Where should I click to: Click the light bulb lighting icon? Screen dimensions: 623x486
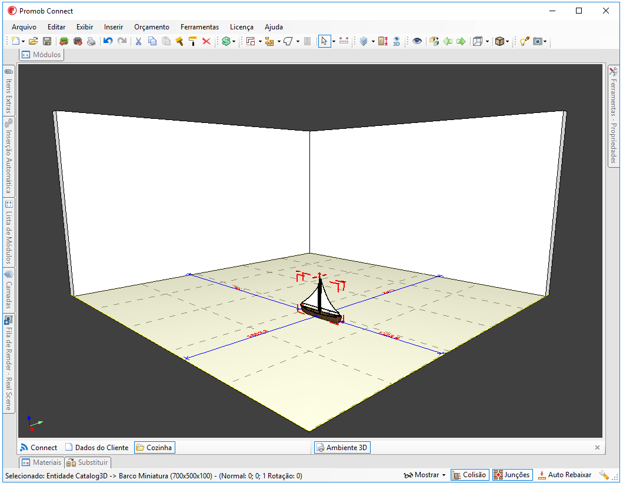(x=525, y=41)
